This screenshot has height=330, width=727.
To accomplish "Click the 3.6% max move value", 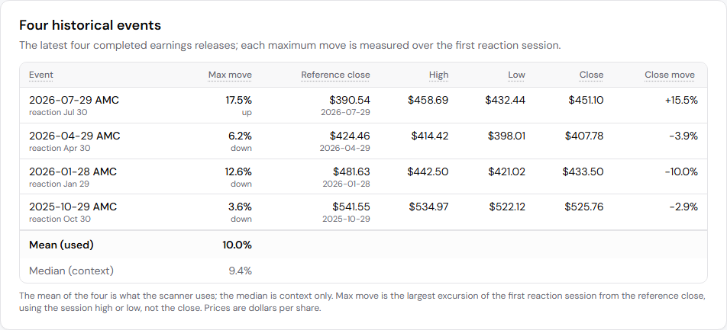I will click(x=240, y=207).
